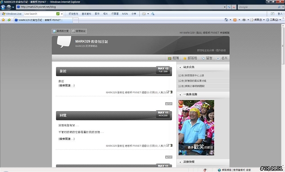This screenshot has width=285, height=172.
Task: Click the edit pencil icon on 回憶 post
Action: click(168, 145)
